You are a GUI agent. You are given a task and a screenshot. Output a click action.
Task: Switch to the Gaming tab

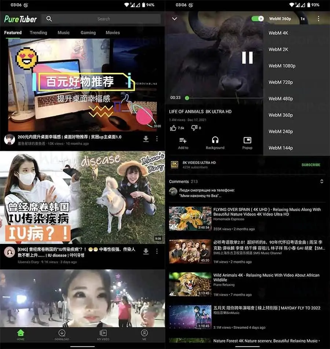tap(88, 33)
